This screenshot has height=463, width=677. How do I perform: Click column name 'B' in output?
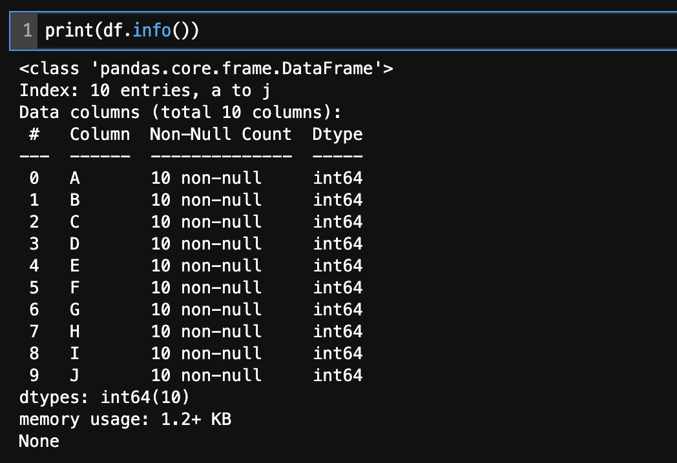click(75, 200)
